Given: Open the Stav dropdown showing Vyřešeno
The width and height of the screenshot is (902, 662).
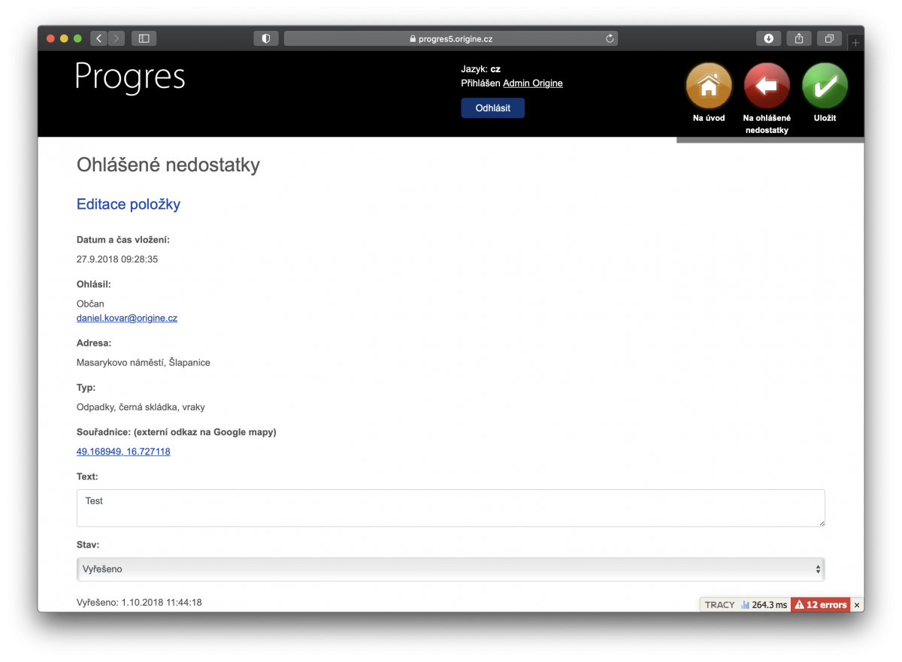Looking at the screenshot, I should click(449, 569).
